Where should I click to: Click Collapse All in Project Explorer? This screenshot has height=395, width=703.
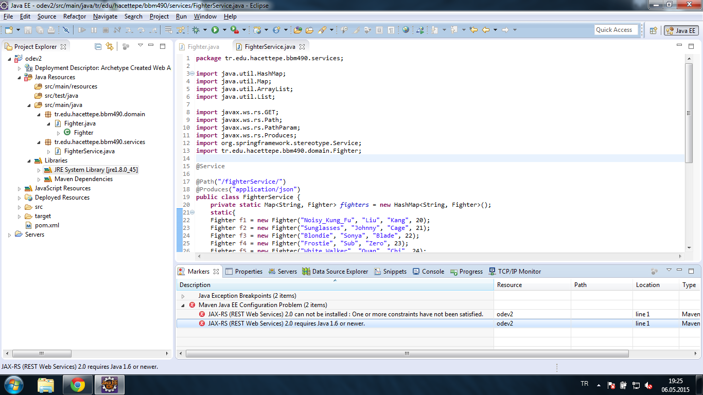[x=98, y=46]
